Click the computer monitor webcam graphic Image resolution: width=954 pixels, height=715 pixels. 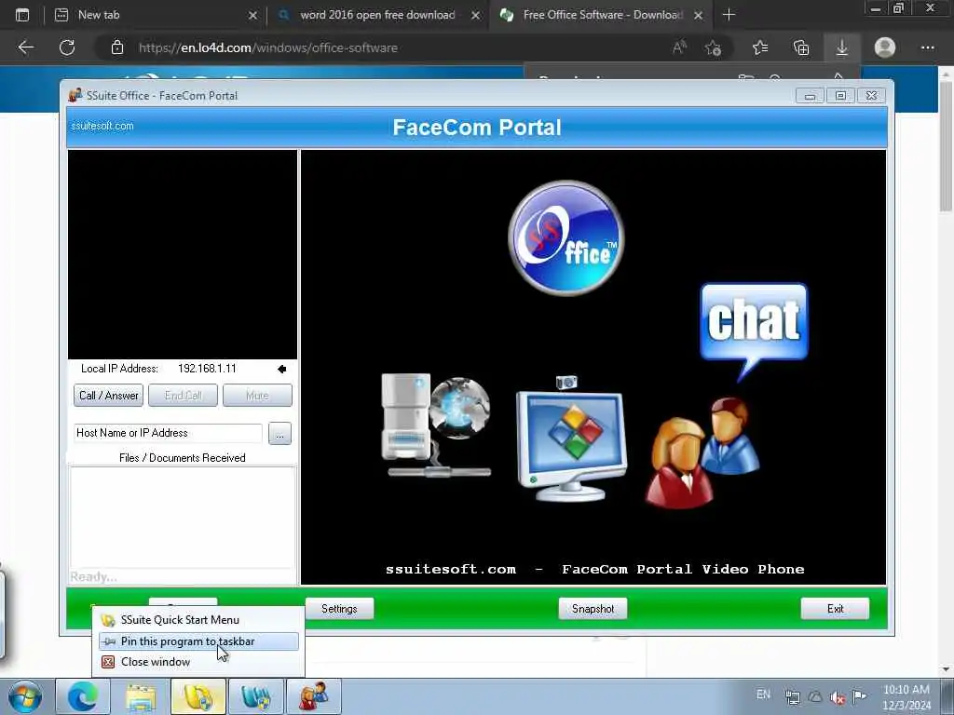click(x=571, y=439)
